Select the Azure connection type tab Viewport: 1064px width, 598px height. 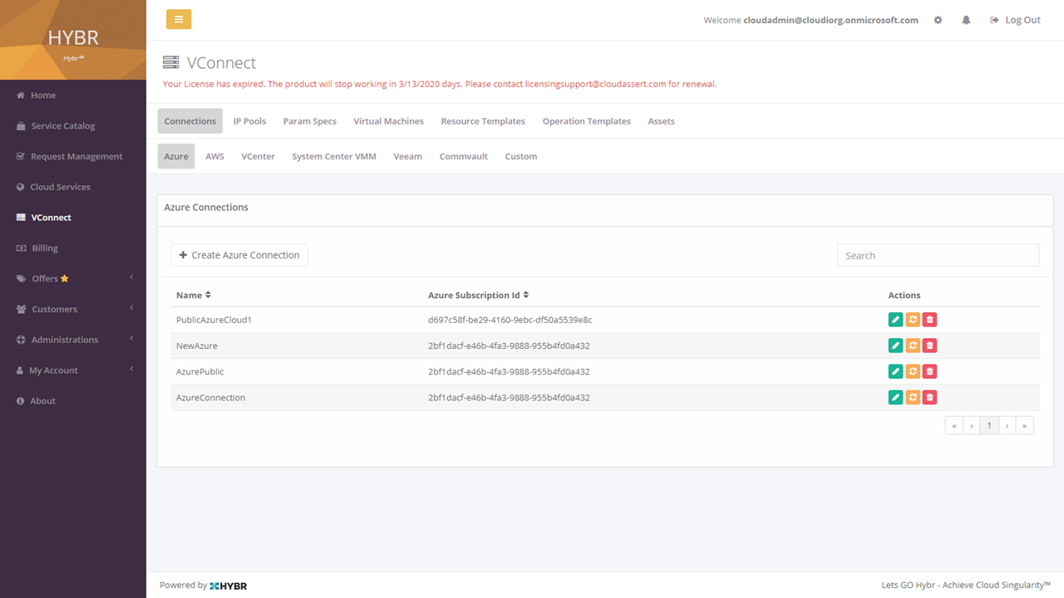pyautogui.click(x=176, y=156)
